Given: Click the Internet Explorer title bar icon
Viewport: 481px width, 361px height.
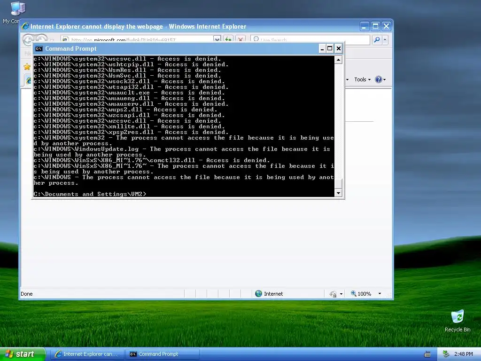Looking at the screenshot, I should coord(25,26).
